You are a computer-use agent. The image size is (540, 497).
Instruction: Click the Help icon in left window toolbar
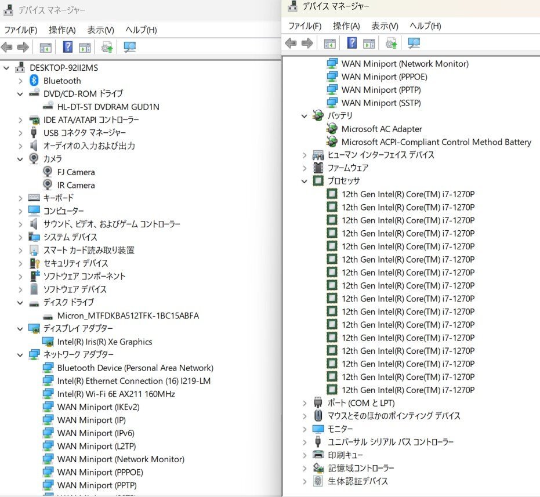point(68,48)
